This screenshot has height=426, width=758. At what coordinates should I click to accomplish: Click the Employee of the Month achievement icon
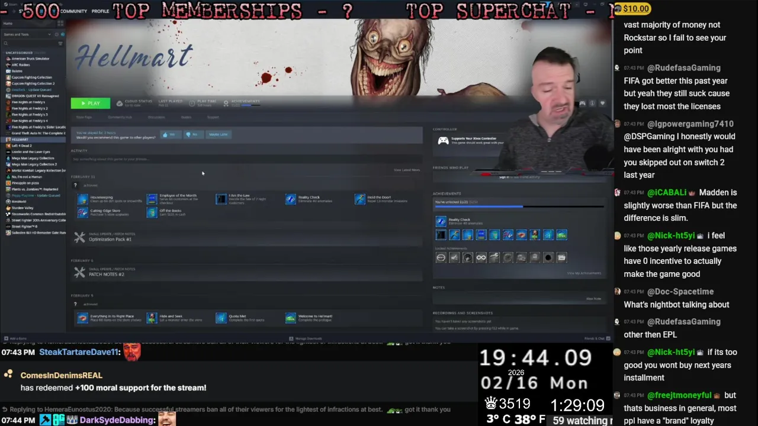[152, 199]
